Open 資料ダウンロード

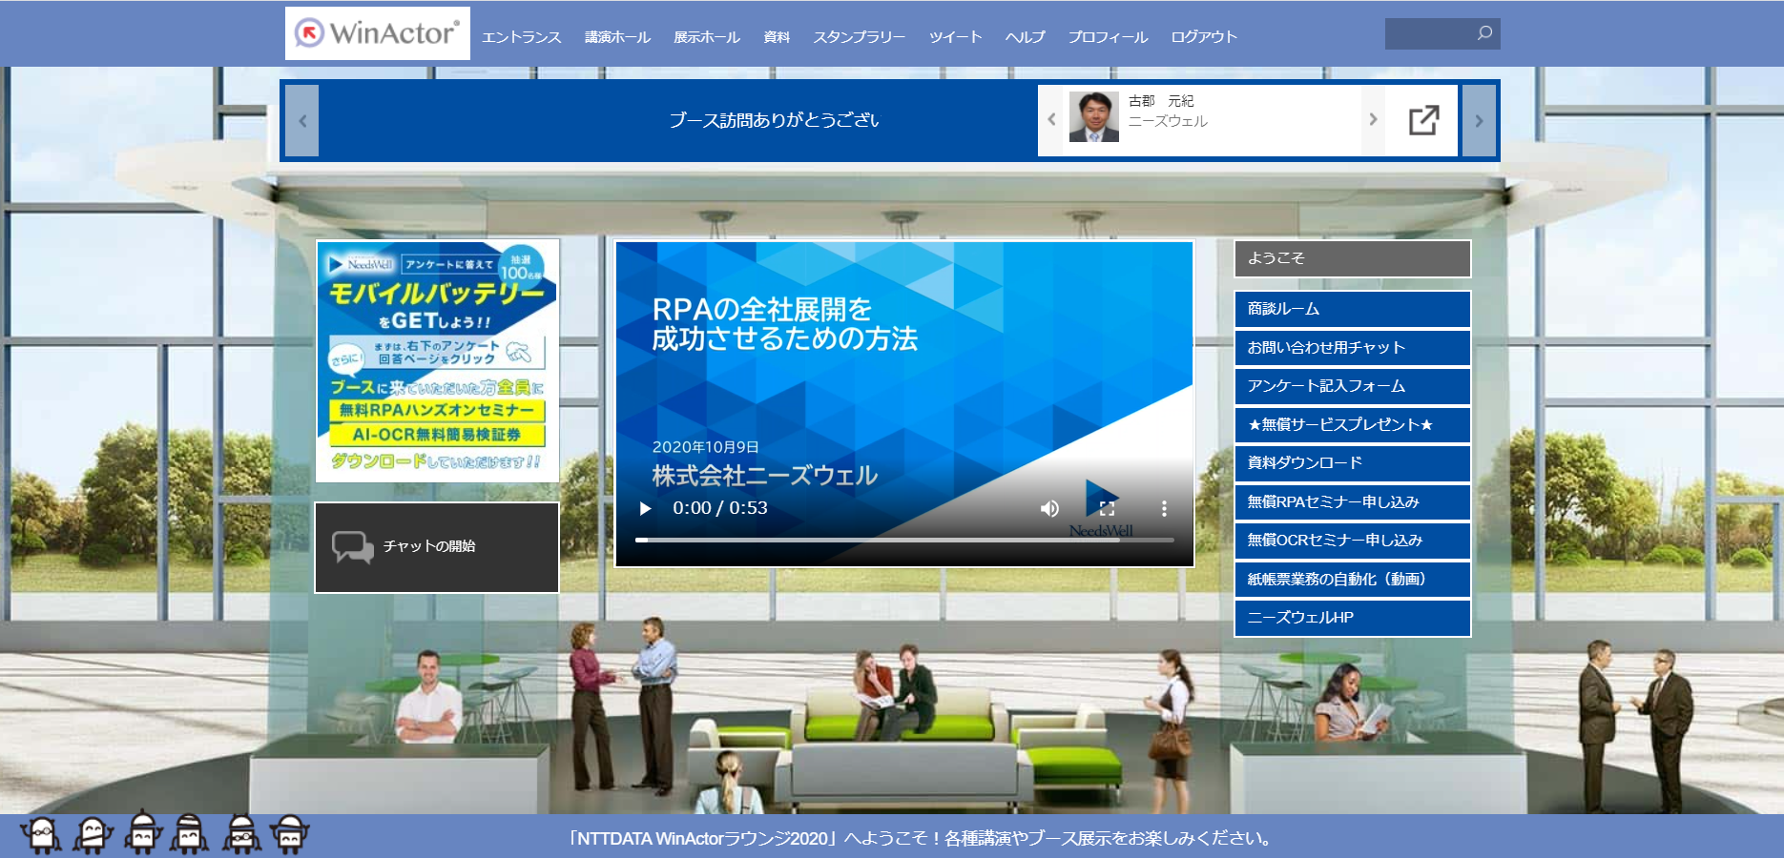[x=1353, y=463]
